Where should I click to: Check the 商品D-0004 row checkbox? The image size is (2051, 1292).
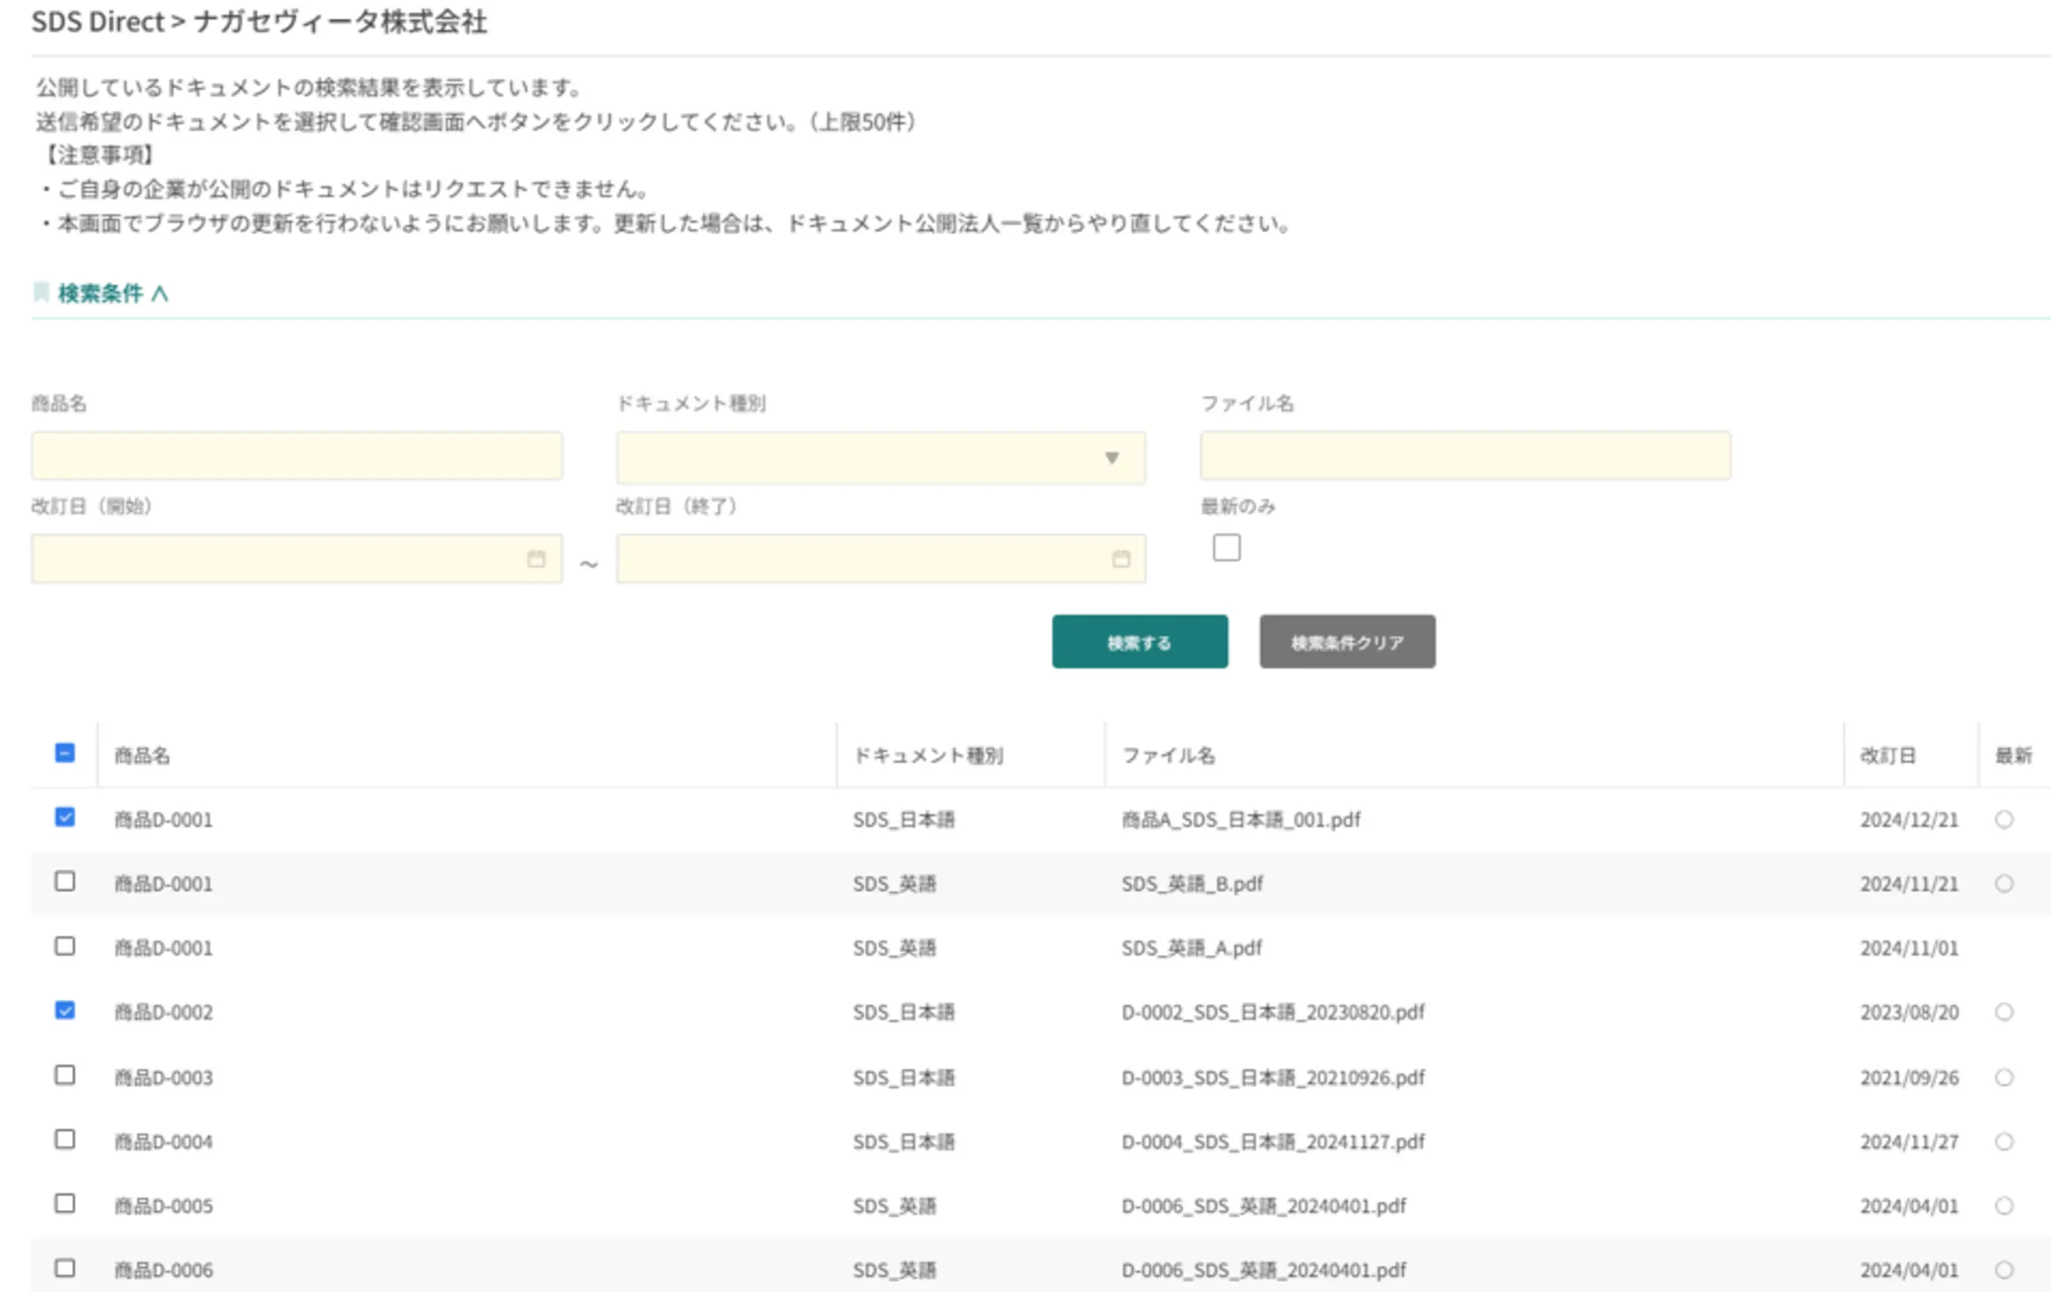[64, 1140]
